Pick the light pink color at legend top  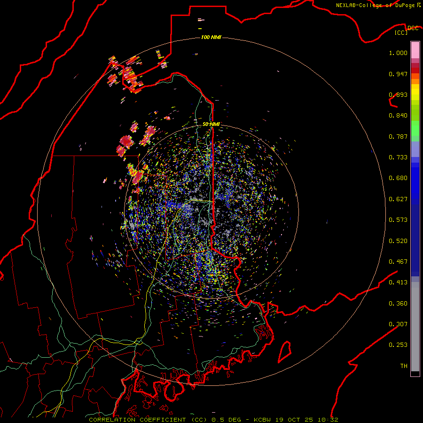coord(415,50)
